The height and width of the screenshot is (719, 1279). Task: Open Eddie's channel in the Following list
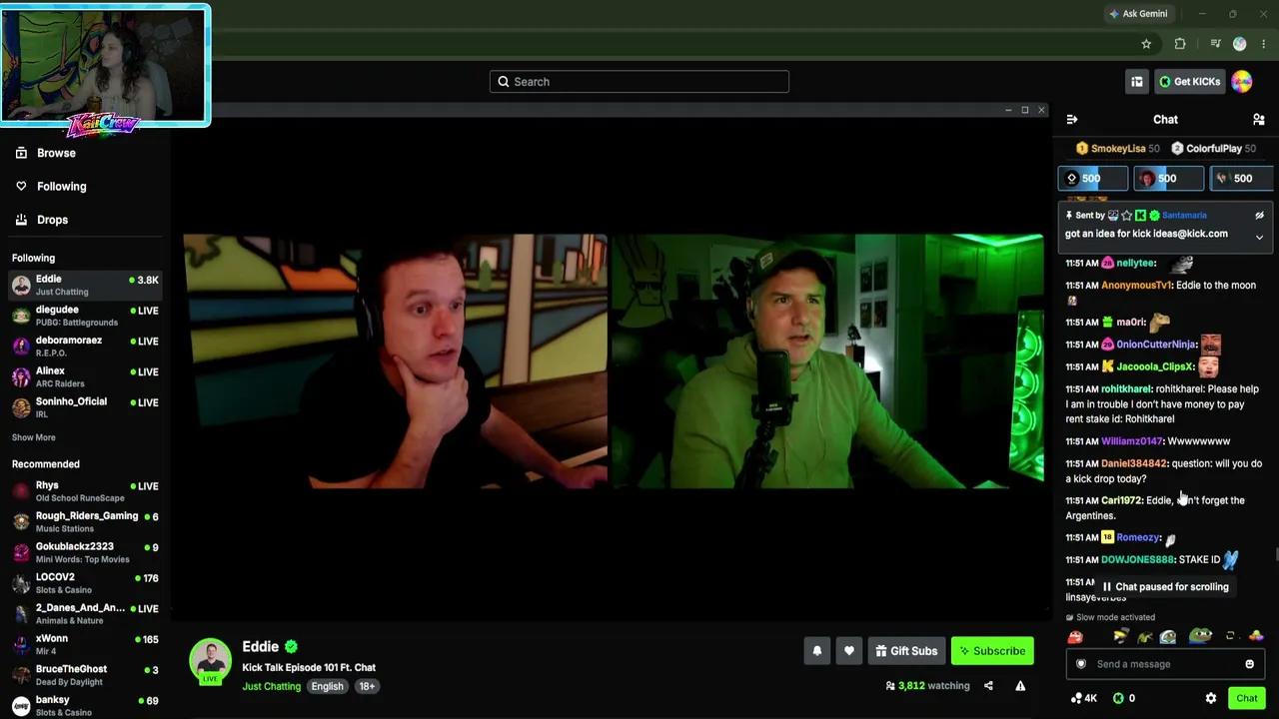[x=85, y=286]
